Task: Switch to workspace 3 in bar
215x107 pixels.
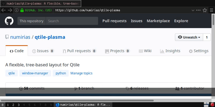Action: point(19,105)
